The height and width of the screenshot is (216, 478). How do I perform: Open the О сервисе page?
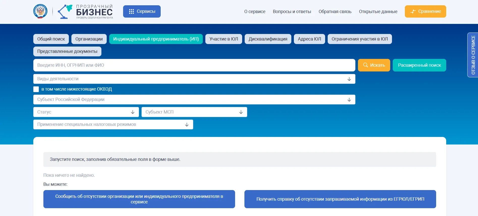point(255,12)
